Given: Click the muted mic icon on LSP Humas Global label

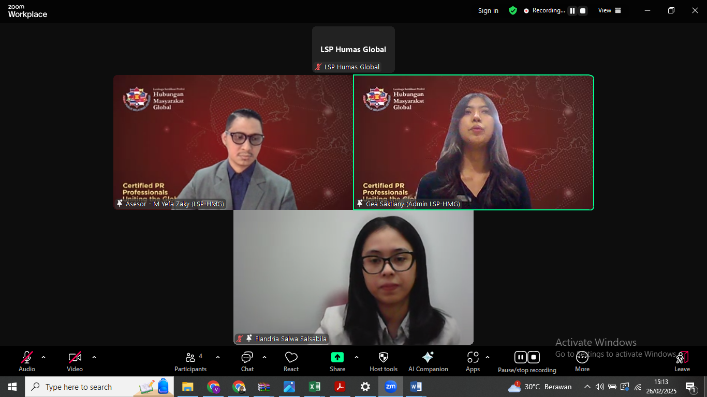Looking at the screenshot, I should pos(319,67).
